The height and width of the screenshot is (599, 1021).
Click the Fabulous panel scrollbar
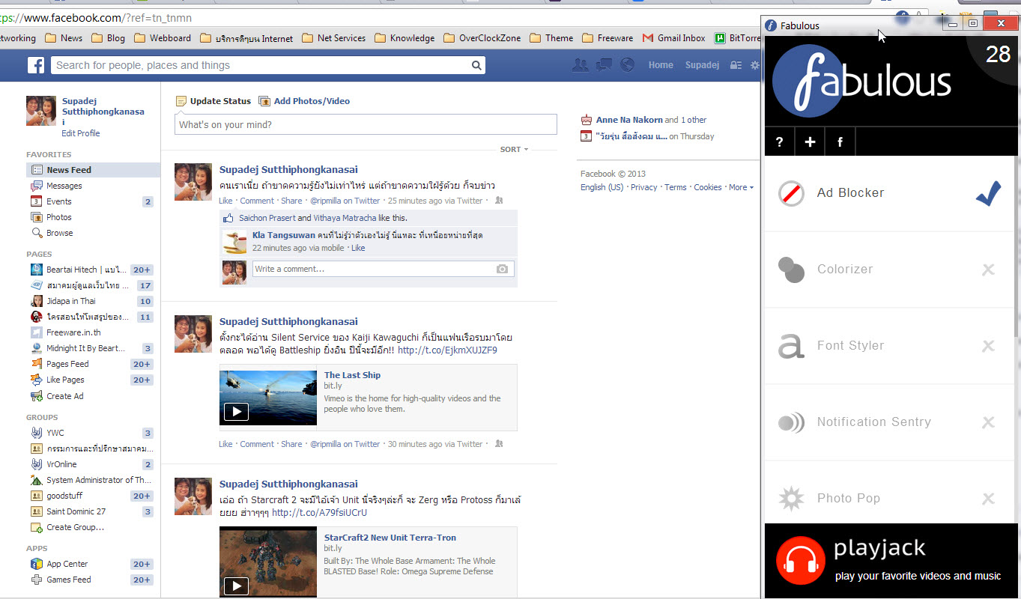pyautogui.click(x=1016, y=247)
